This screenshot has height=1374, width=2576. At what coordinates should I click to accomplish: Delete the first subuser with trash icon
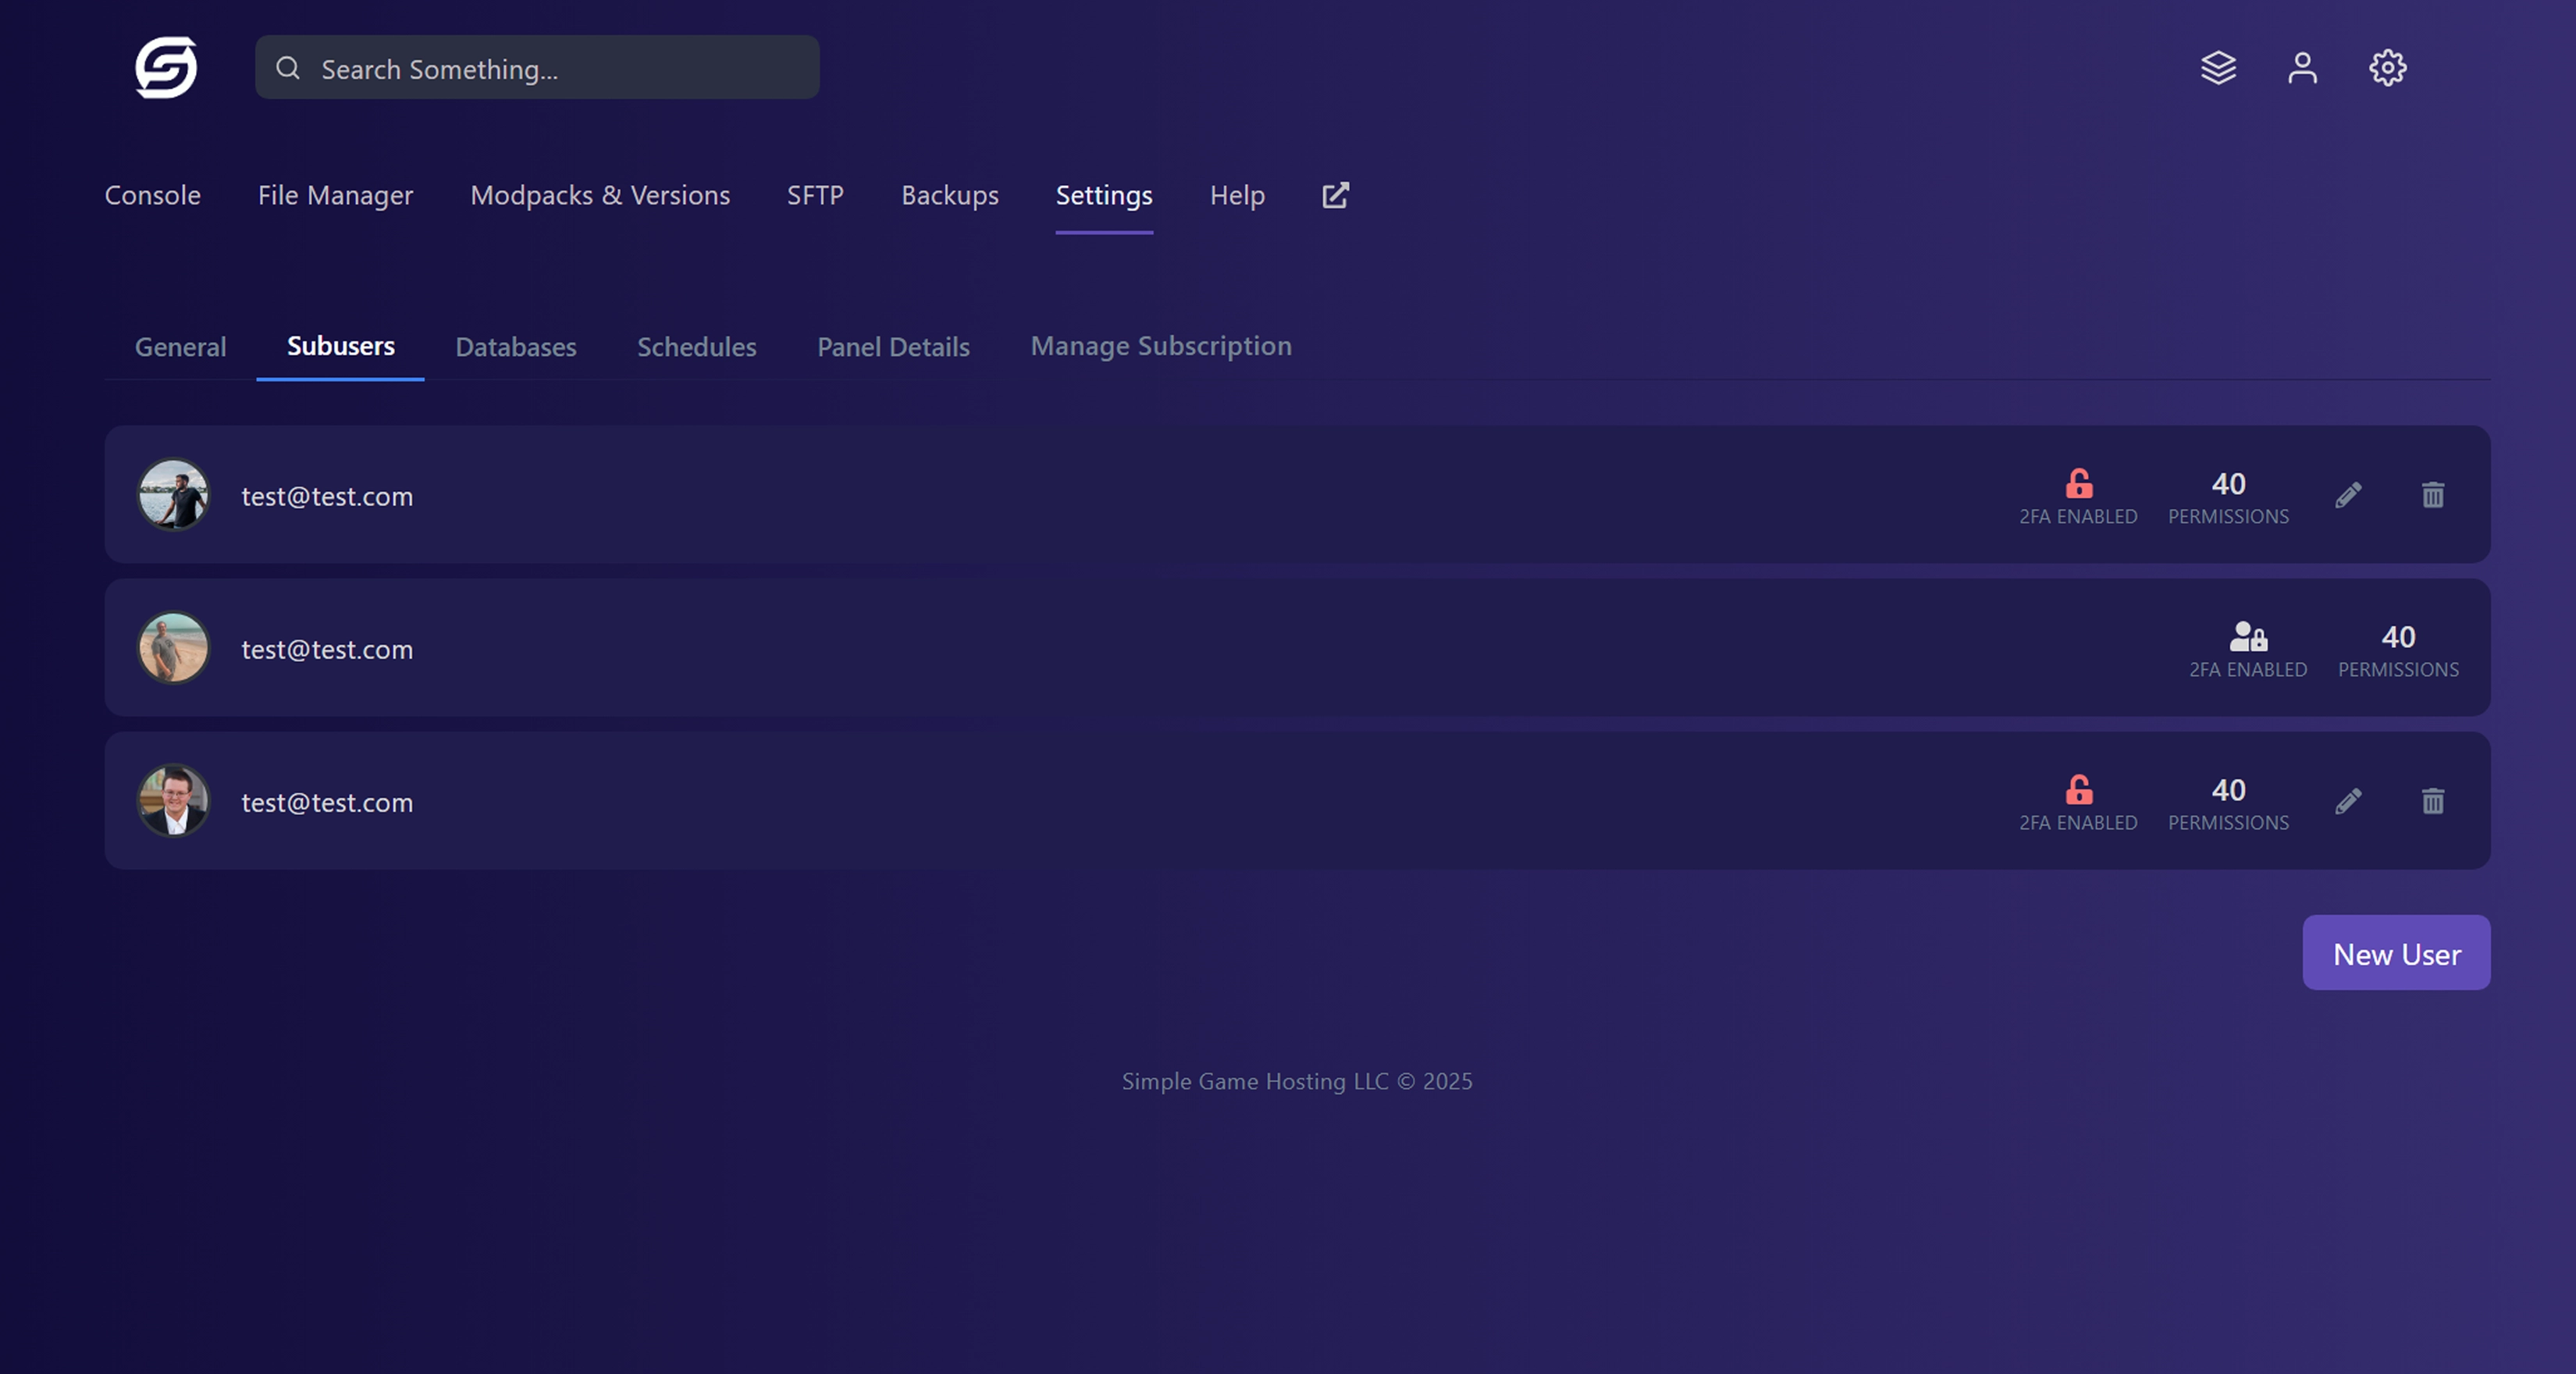point(2432,495)
